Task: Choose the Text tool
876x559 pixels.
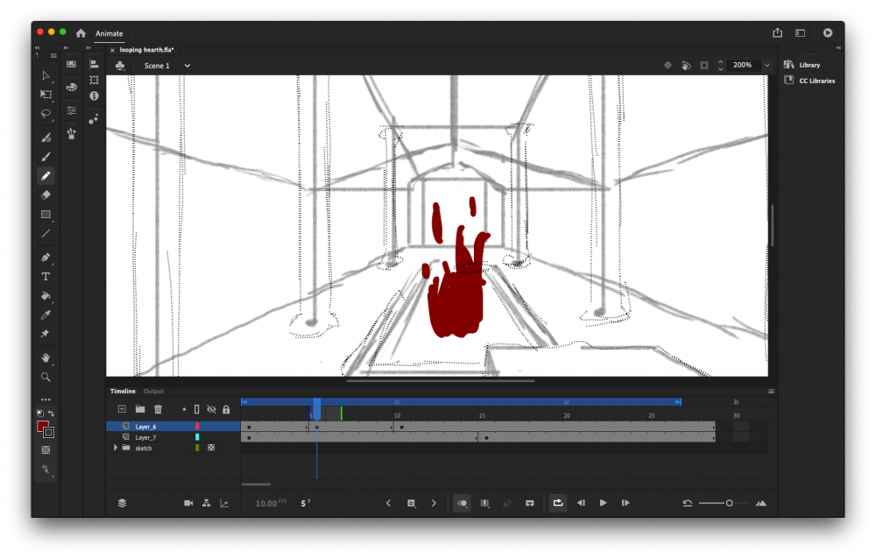Action: (46, 277)
